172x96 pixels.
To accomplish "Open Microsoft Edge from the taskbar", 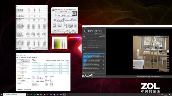I will pyautogui.click(x=35, y=95).
